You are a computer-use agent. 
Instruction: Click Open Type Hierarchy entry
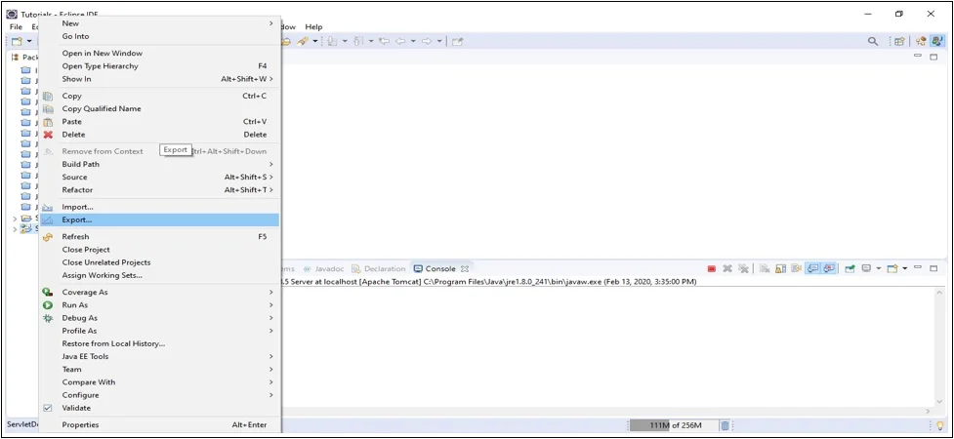click(x=158, y=65)
